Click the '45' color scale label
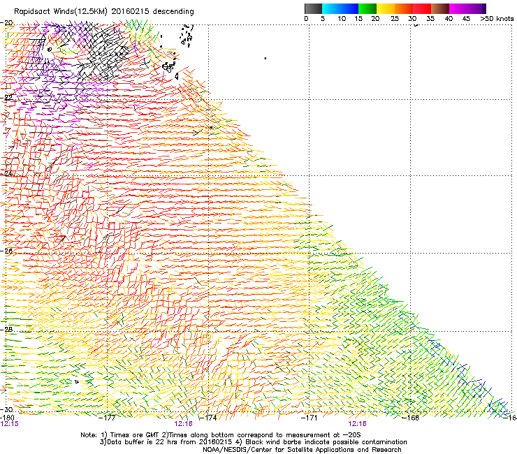The image size is (517, 454). (466, 19)
